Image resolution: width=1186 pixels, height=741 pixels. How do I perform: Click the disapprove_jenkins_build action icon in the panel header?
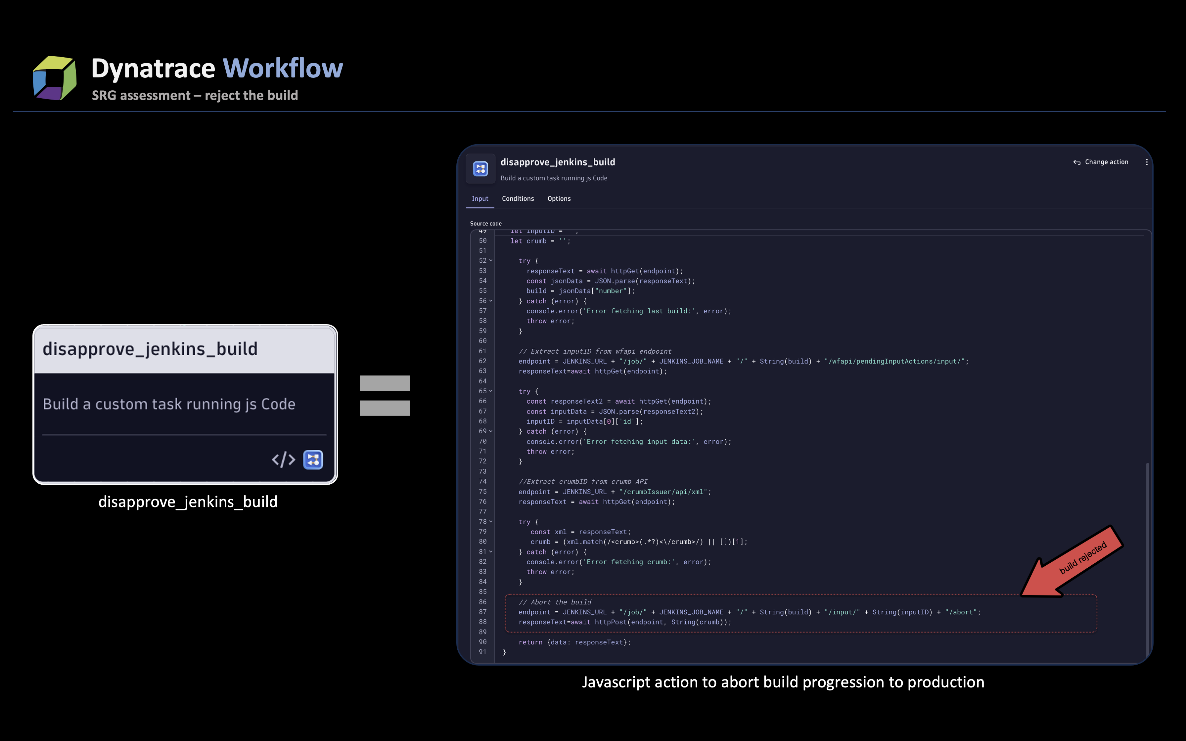(480, 169)
